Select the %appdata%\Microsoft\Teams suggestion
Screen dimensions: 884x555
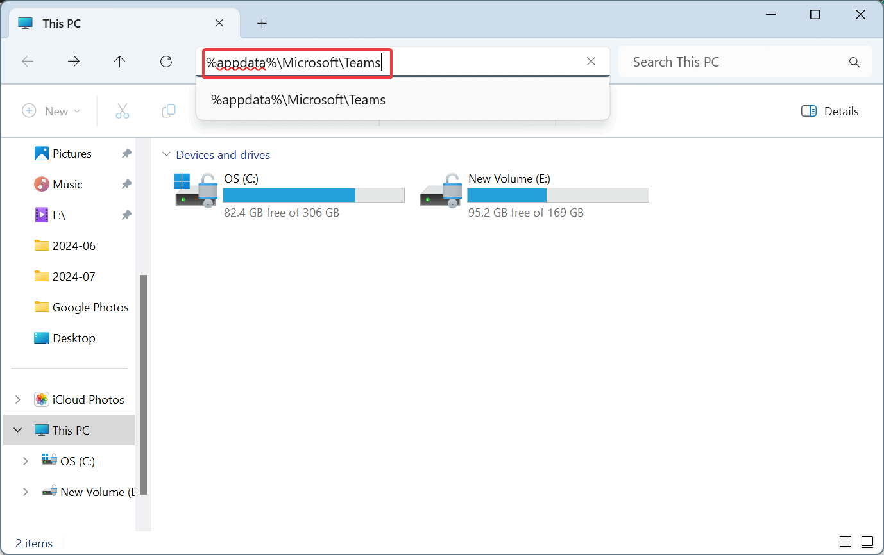[x=403, y=100]
